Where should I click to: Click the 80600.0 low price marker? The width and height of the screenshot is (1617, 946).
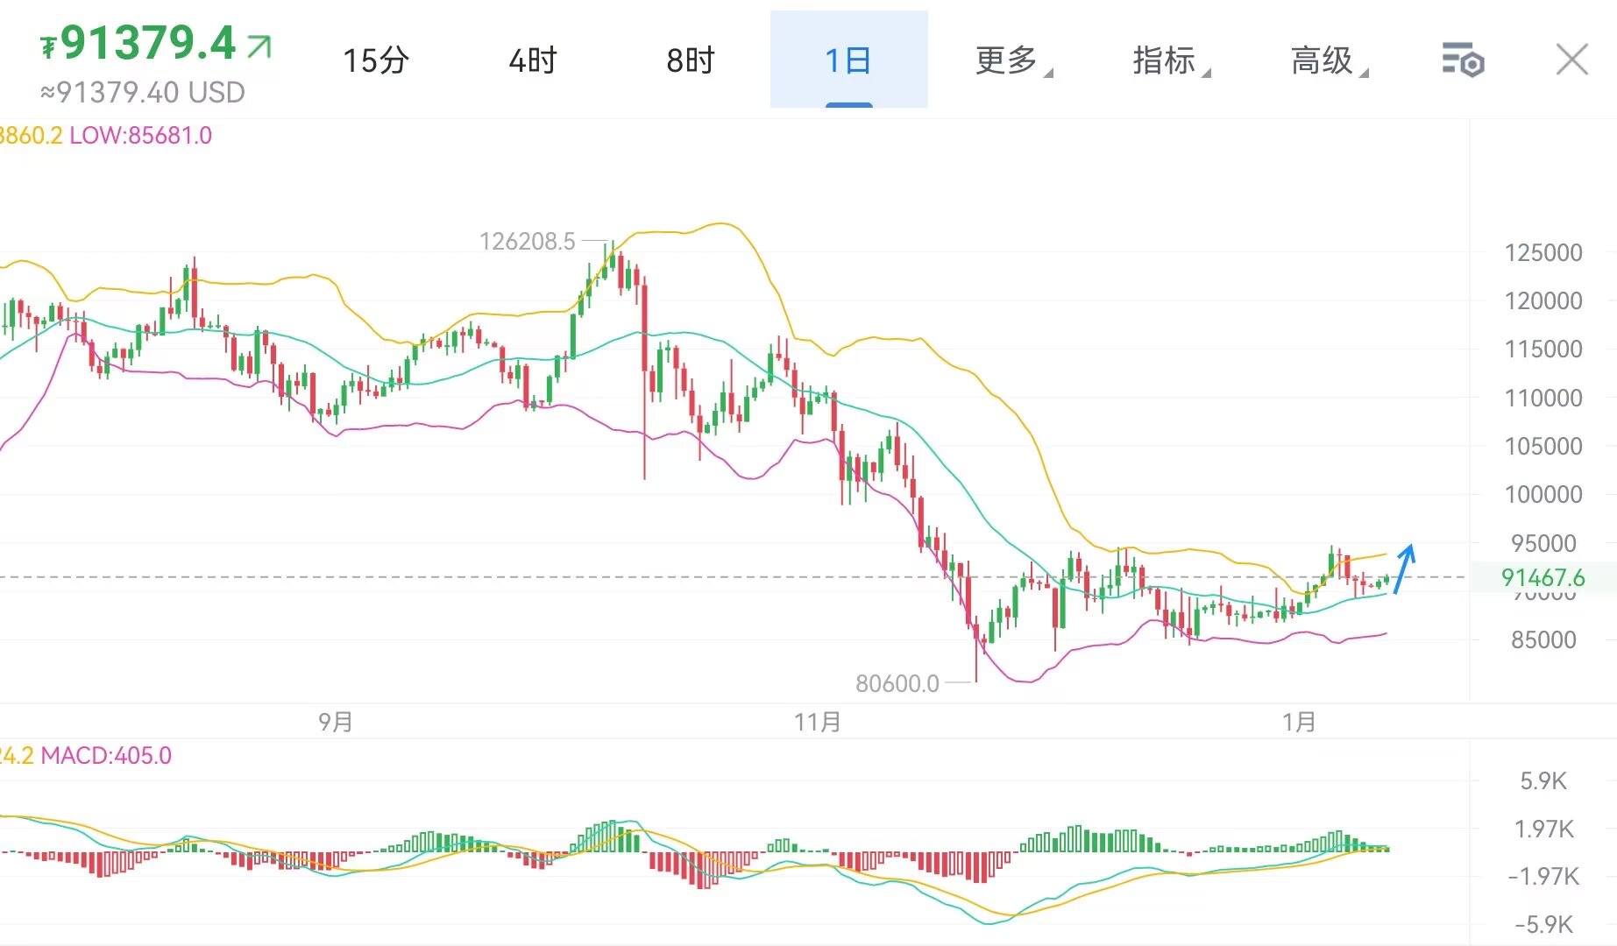(x=897, y=683)
